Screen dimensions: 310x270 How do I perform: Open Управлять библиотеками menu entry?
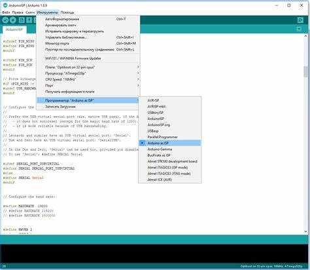(x=88, y=37)
